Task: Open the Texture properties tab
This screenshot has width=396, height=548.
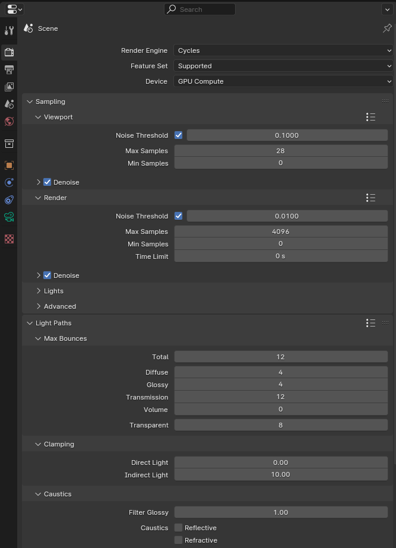Action: (9, 239)
